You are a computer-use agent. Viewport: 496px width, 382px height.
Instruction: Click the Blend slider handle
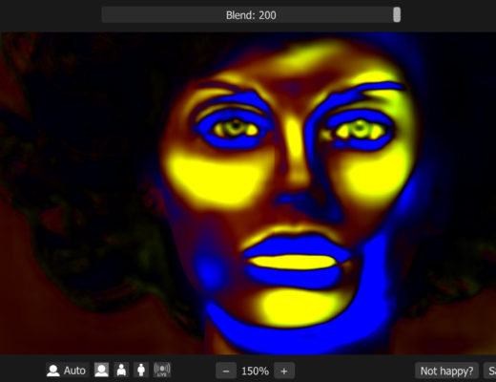pos(397,15)
